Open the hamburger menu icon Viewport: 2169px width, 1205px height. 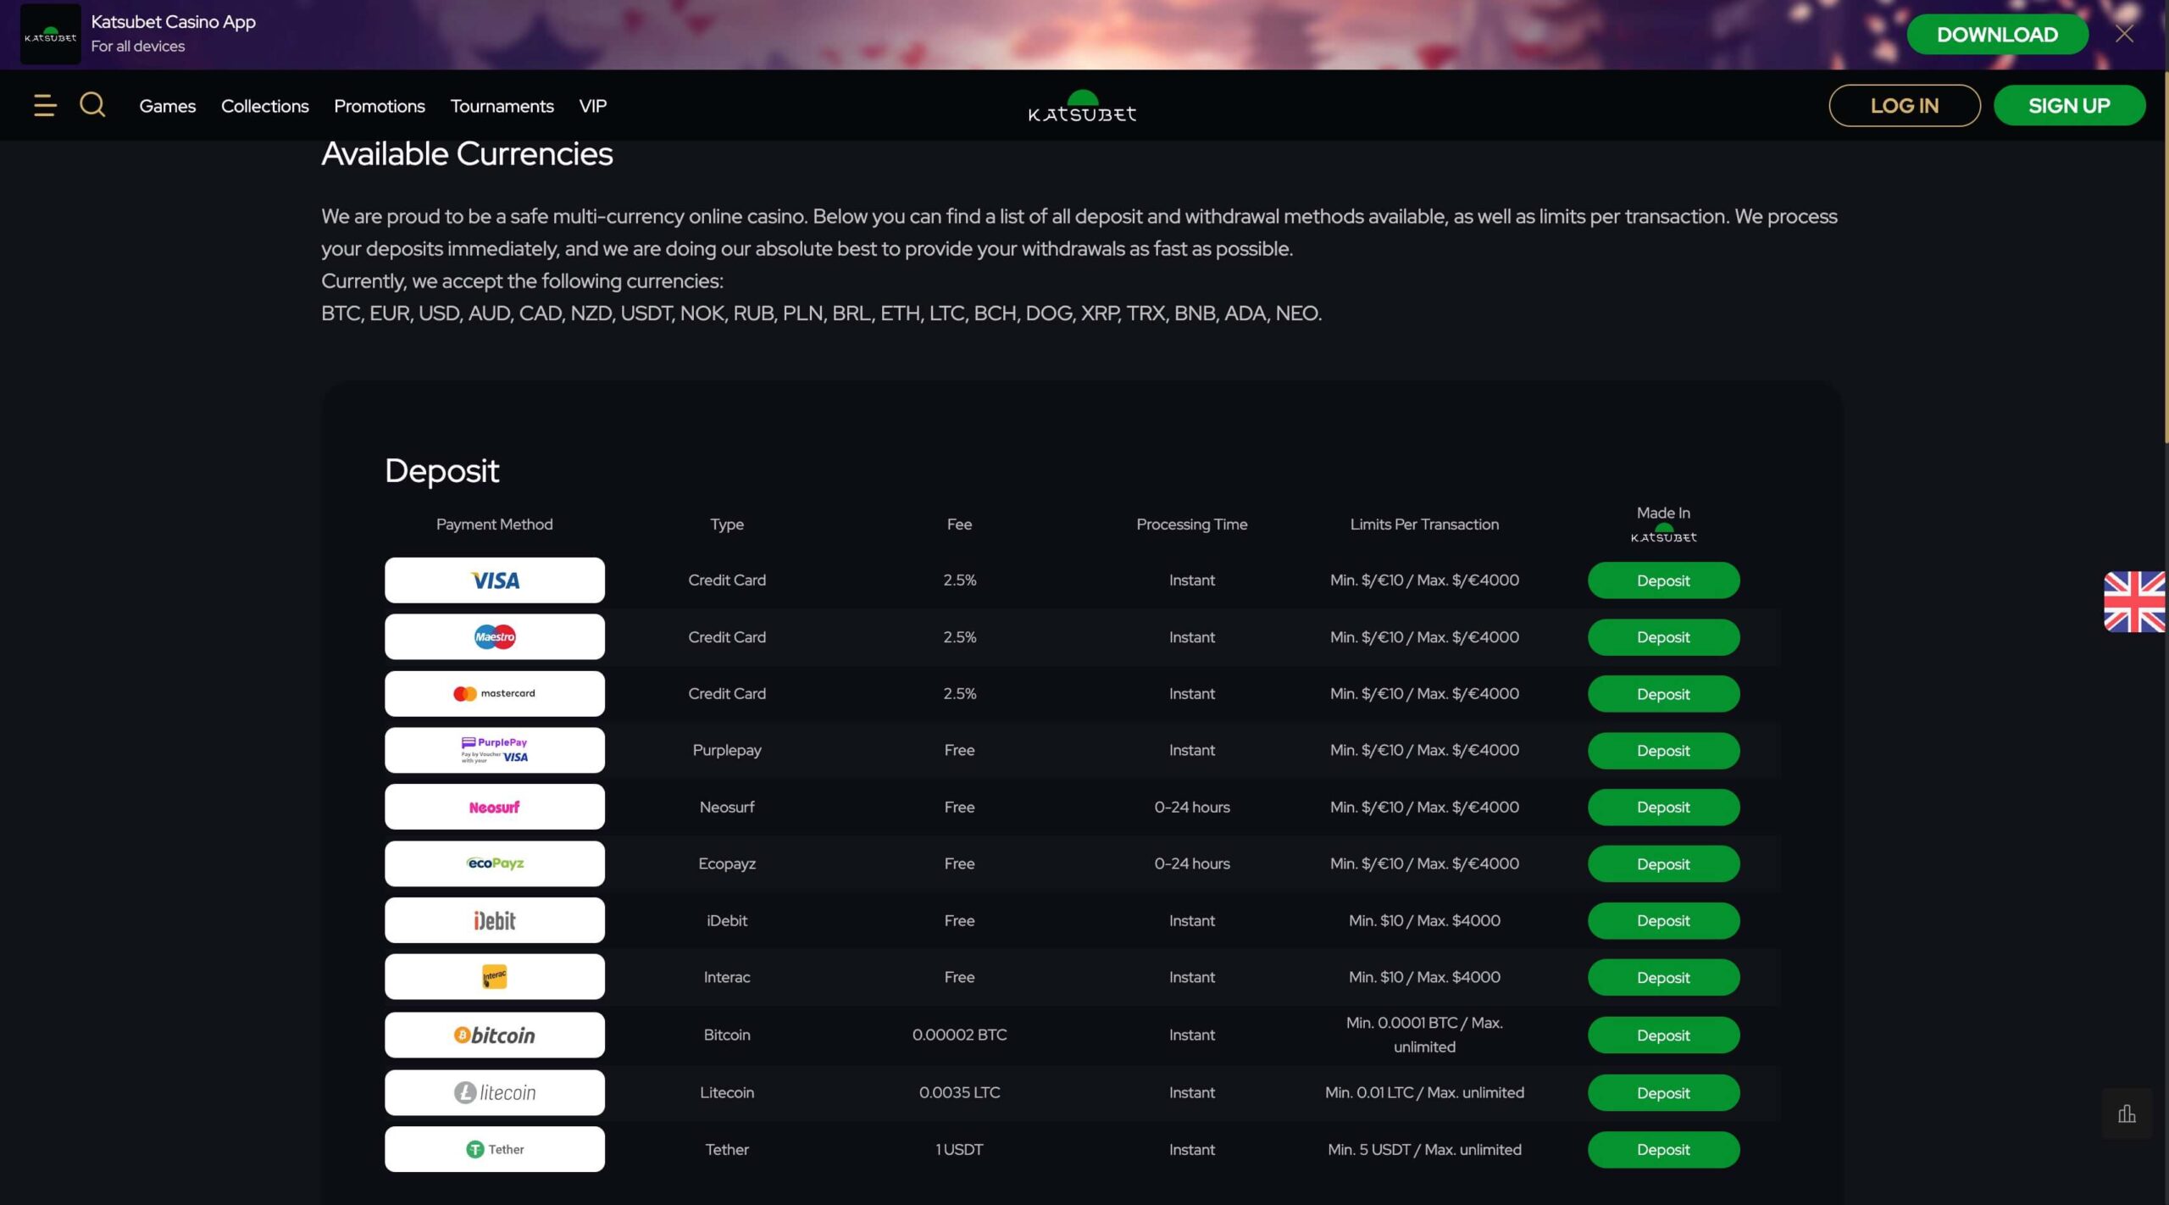(45, 106)
